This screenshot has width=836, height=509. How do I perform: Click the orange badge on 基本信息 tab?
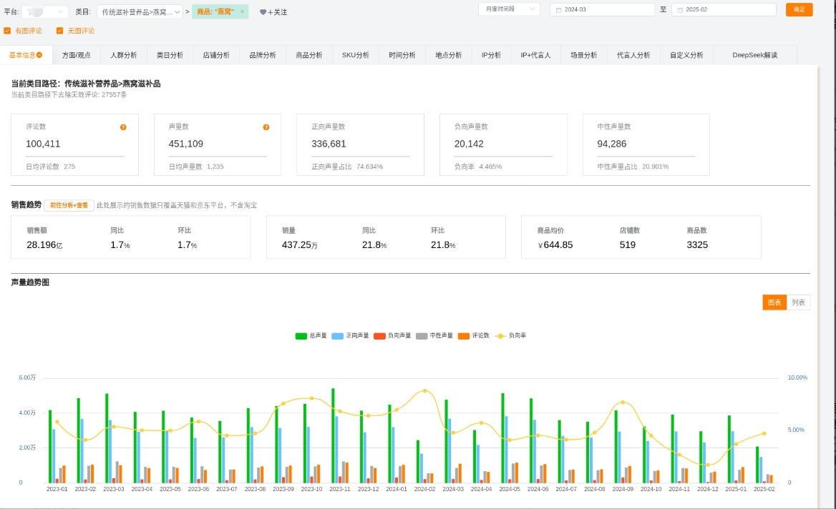click(x=39, y=55)
